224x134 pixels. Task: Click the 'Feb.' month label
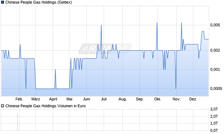[19, 99]
